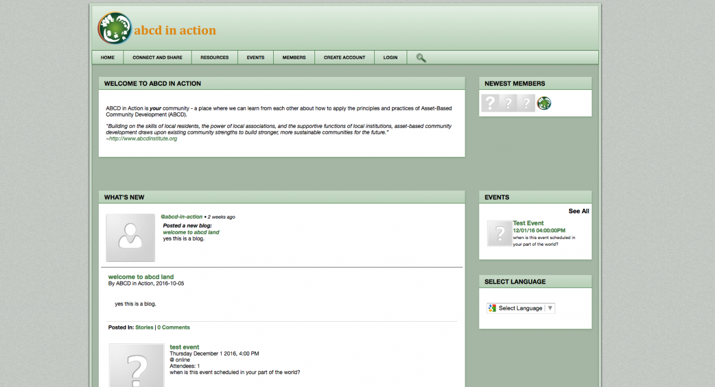View first newest member question-mark avatar
The height and width of the screenshot is (387, 715).
point(490,103)
